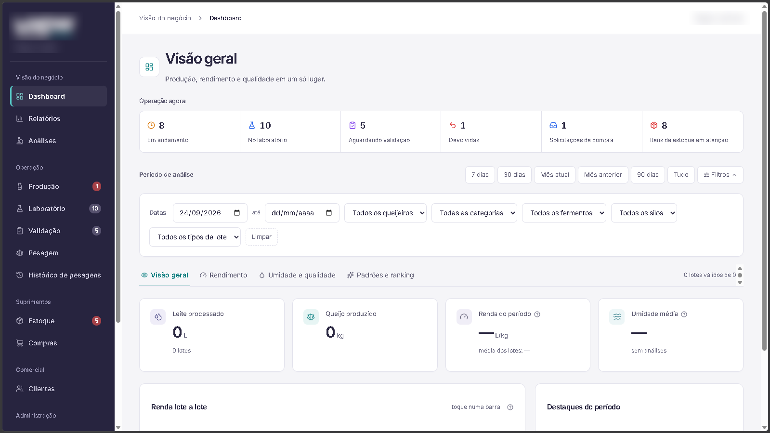Click the help icon next to Renda do período
The height and width of the screenshot is (433, 770).
537,314
